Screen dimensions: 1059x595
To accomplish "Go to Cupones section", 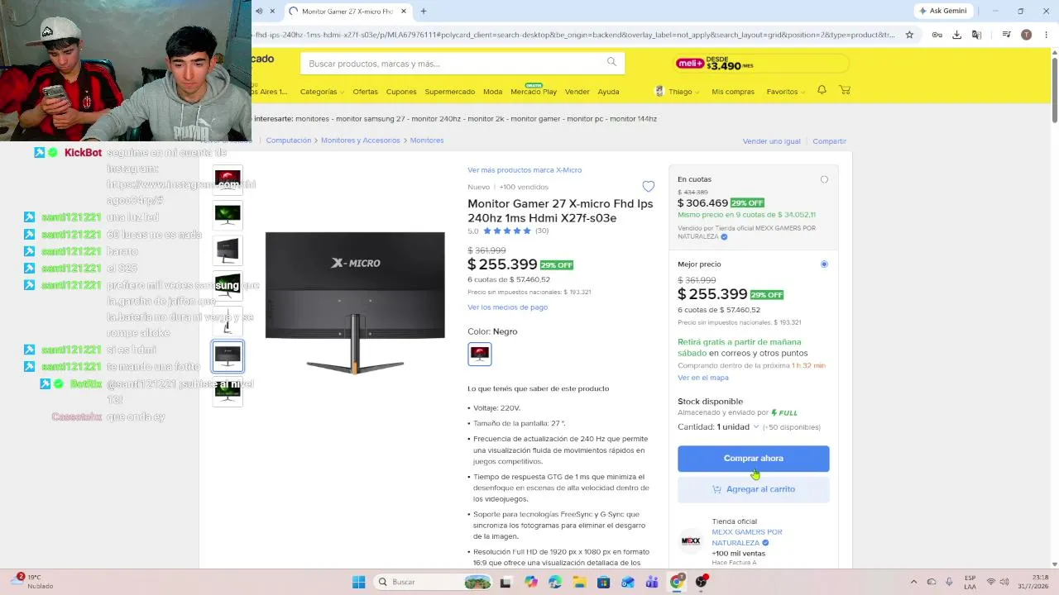I will point(401,92).
